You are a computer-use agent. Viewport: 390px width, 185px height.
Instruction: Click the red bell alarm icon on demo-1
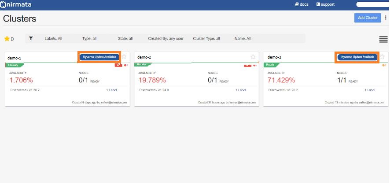(125, 65)
